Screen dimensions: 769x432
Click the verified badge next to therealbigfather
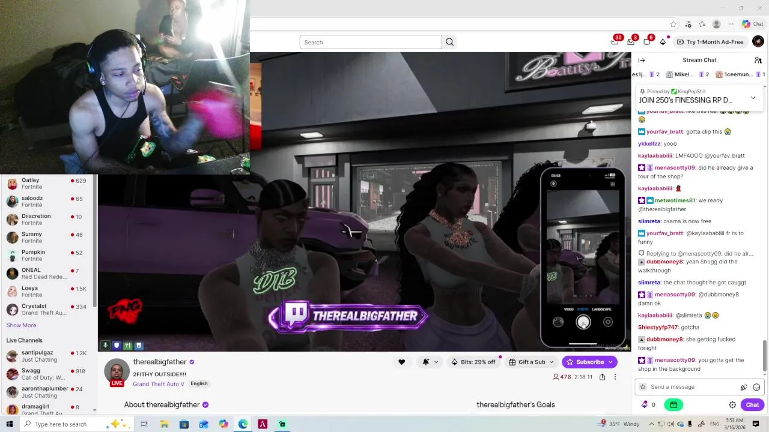coord(192,362)
